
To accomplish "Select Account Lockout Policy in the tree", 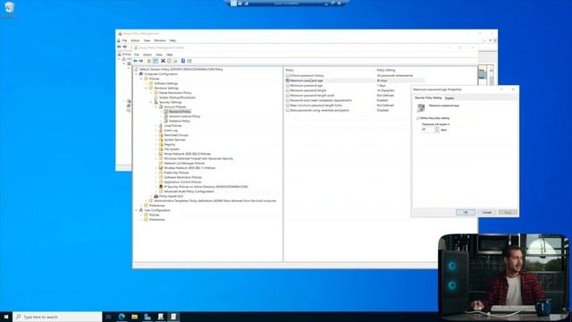I will click(185, 116).
